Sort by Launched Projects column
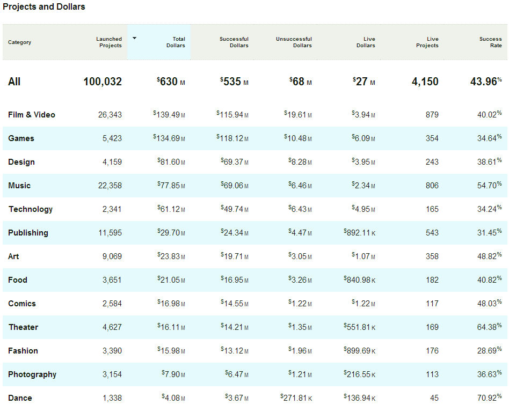The image size is (509, 405). point(109,42)
